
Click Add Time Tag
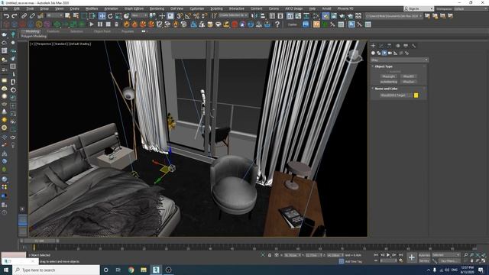pos(353,261)
